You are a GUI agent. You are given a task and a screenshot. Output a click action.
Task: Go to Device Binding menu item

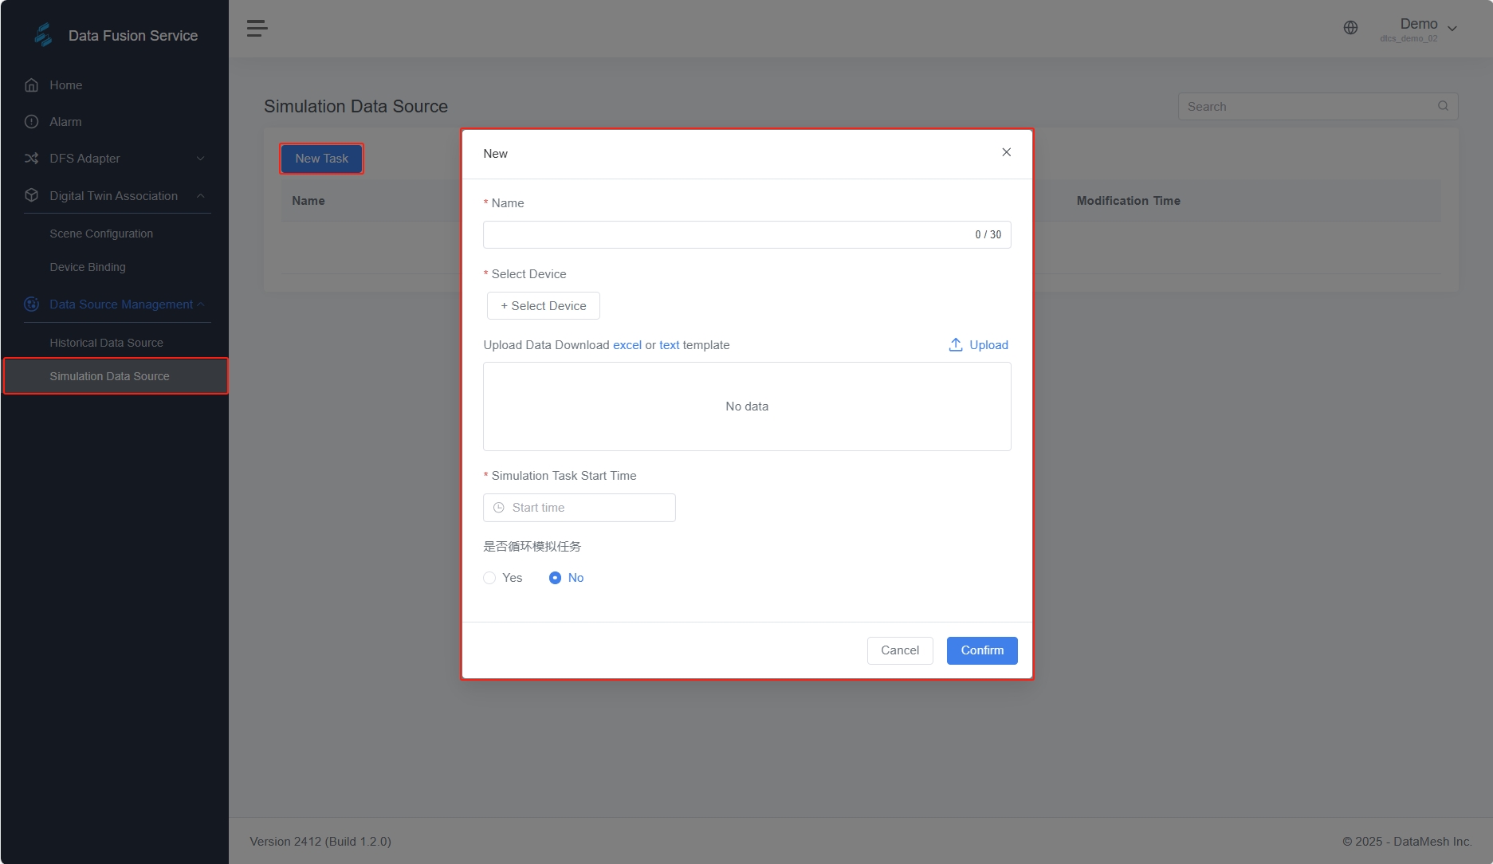click(x=88, y=267)
